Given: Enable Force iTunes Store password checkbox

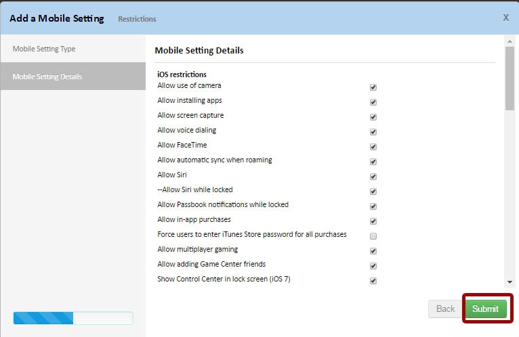Looking at the screenshot, I should pyautogui.click(x=373, y=236).
